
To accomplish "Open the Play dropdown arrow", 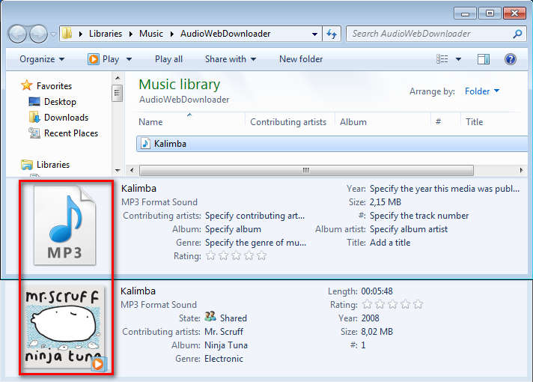I will pyautogui.click(x=129, y=59).
